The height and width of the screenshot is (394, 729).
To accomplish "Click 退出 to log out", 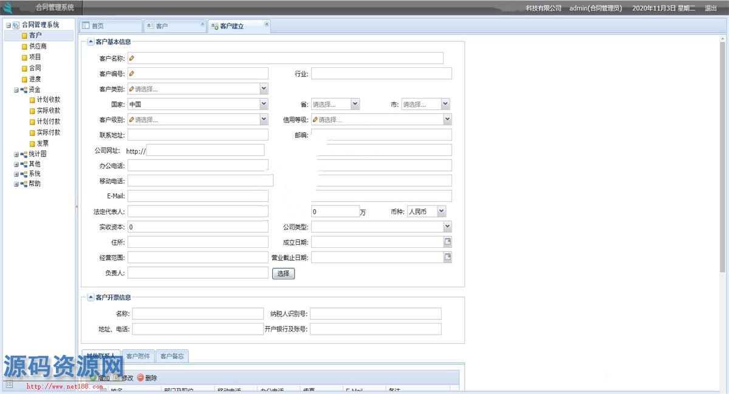I will pos(710,8).
